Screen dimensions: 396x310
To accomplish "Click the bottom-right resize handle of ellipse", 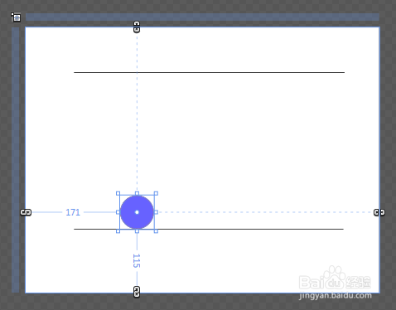I will (156, 231).
